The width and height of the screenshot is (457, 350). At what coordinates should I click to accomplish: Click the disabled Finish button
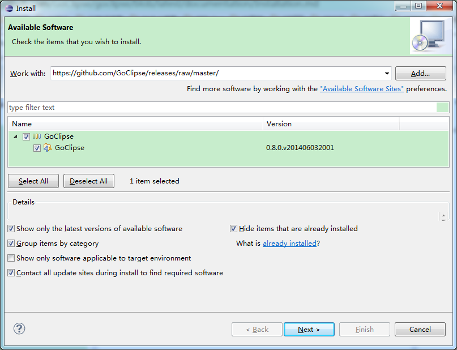click(365, 329)
